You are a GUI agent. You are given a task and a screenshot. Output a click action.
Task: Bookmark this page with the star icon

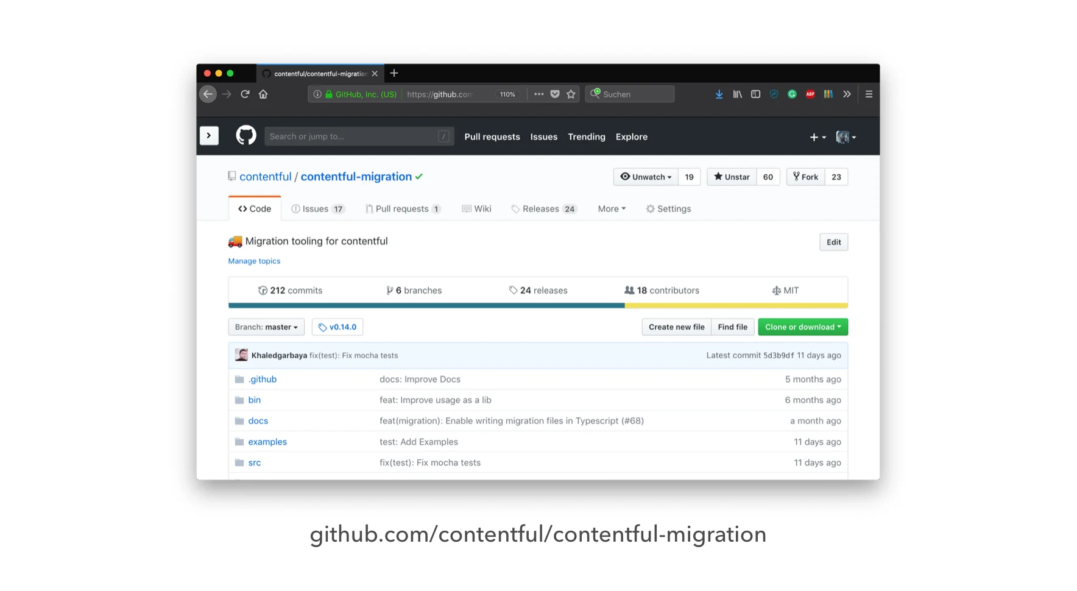click(x=571, y=94)
